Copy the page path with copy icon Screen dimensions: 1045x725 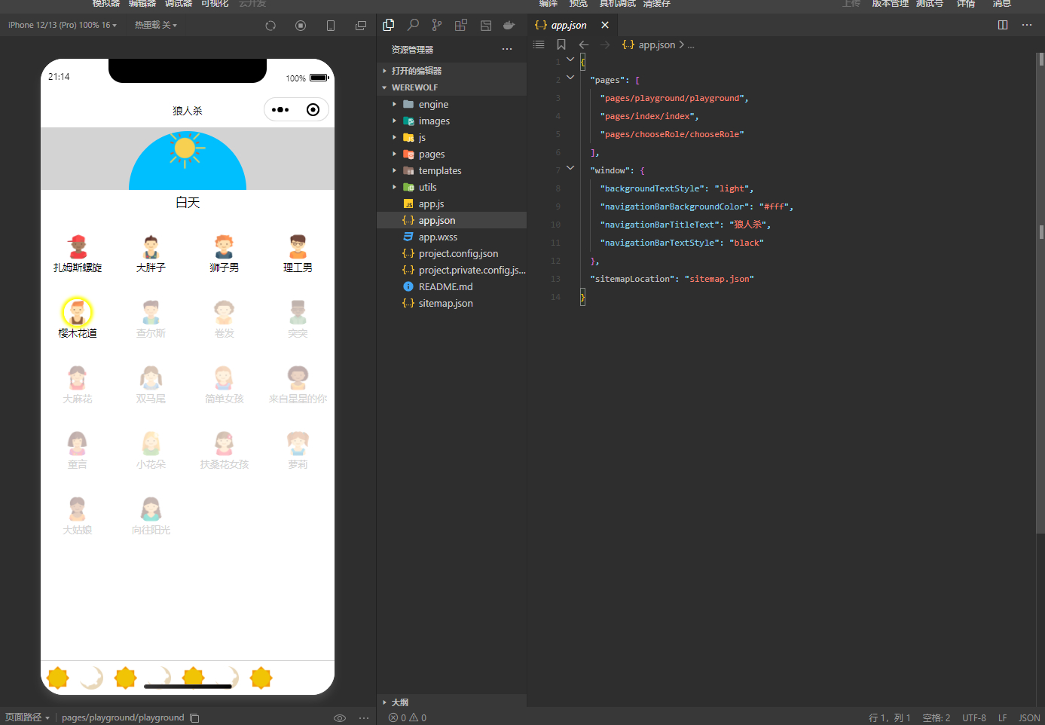194,718
